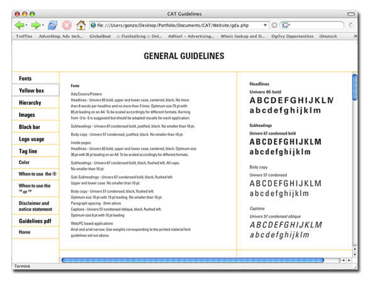Open the Home page house icon
370x283 pixels.
pos(81,25)
